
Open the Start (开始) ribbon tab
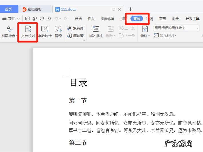coord(78,19)
